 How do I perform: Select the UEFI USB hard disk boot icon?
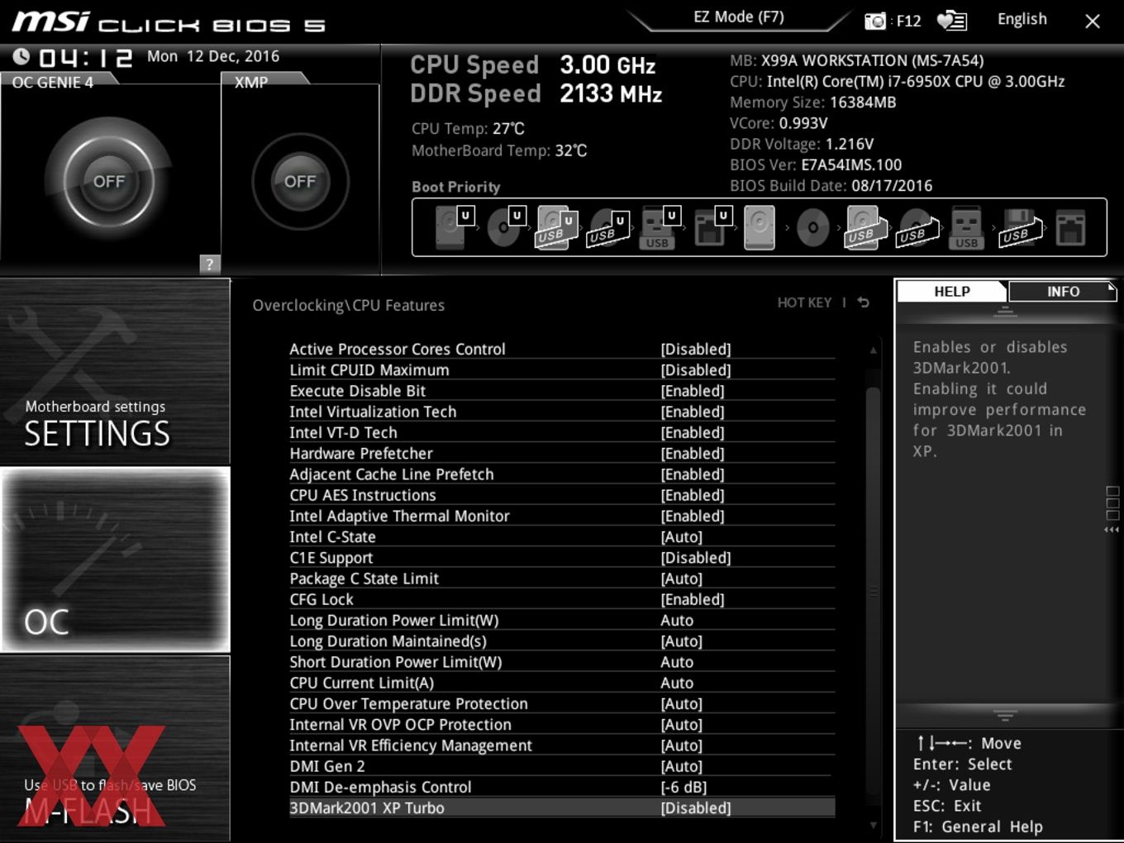(x=556, y=227)
